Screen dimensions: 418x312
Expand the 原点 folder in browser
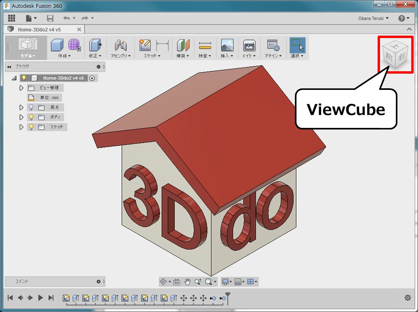(21, 107)
